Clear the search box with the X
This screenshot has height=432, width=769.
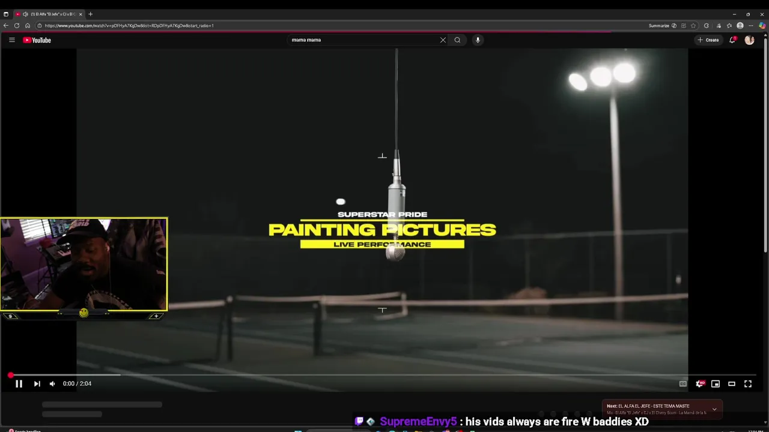tap(443, 40)
